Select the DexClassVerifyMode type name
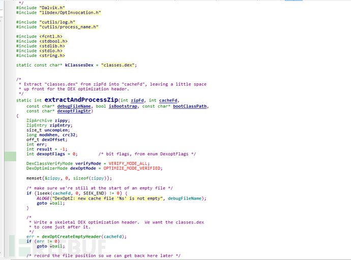Screen dimensions: 351x260 tap(49, 164)
